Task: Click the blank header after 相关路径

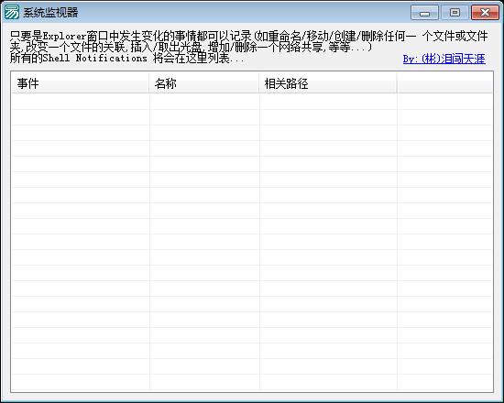Action: [444, 83]
